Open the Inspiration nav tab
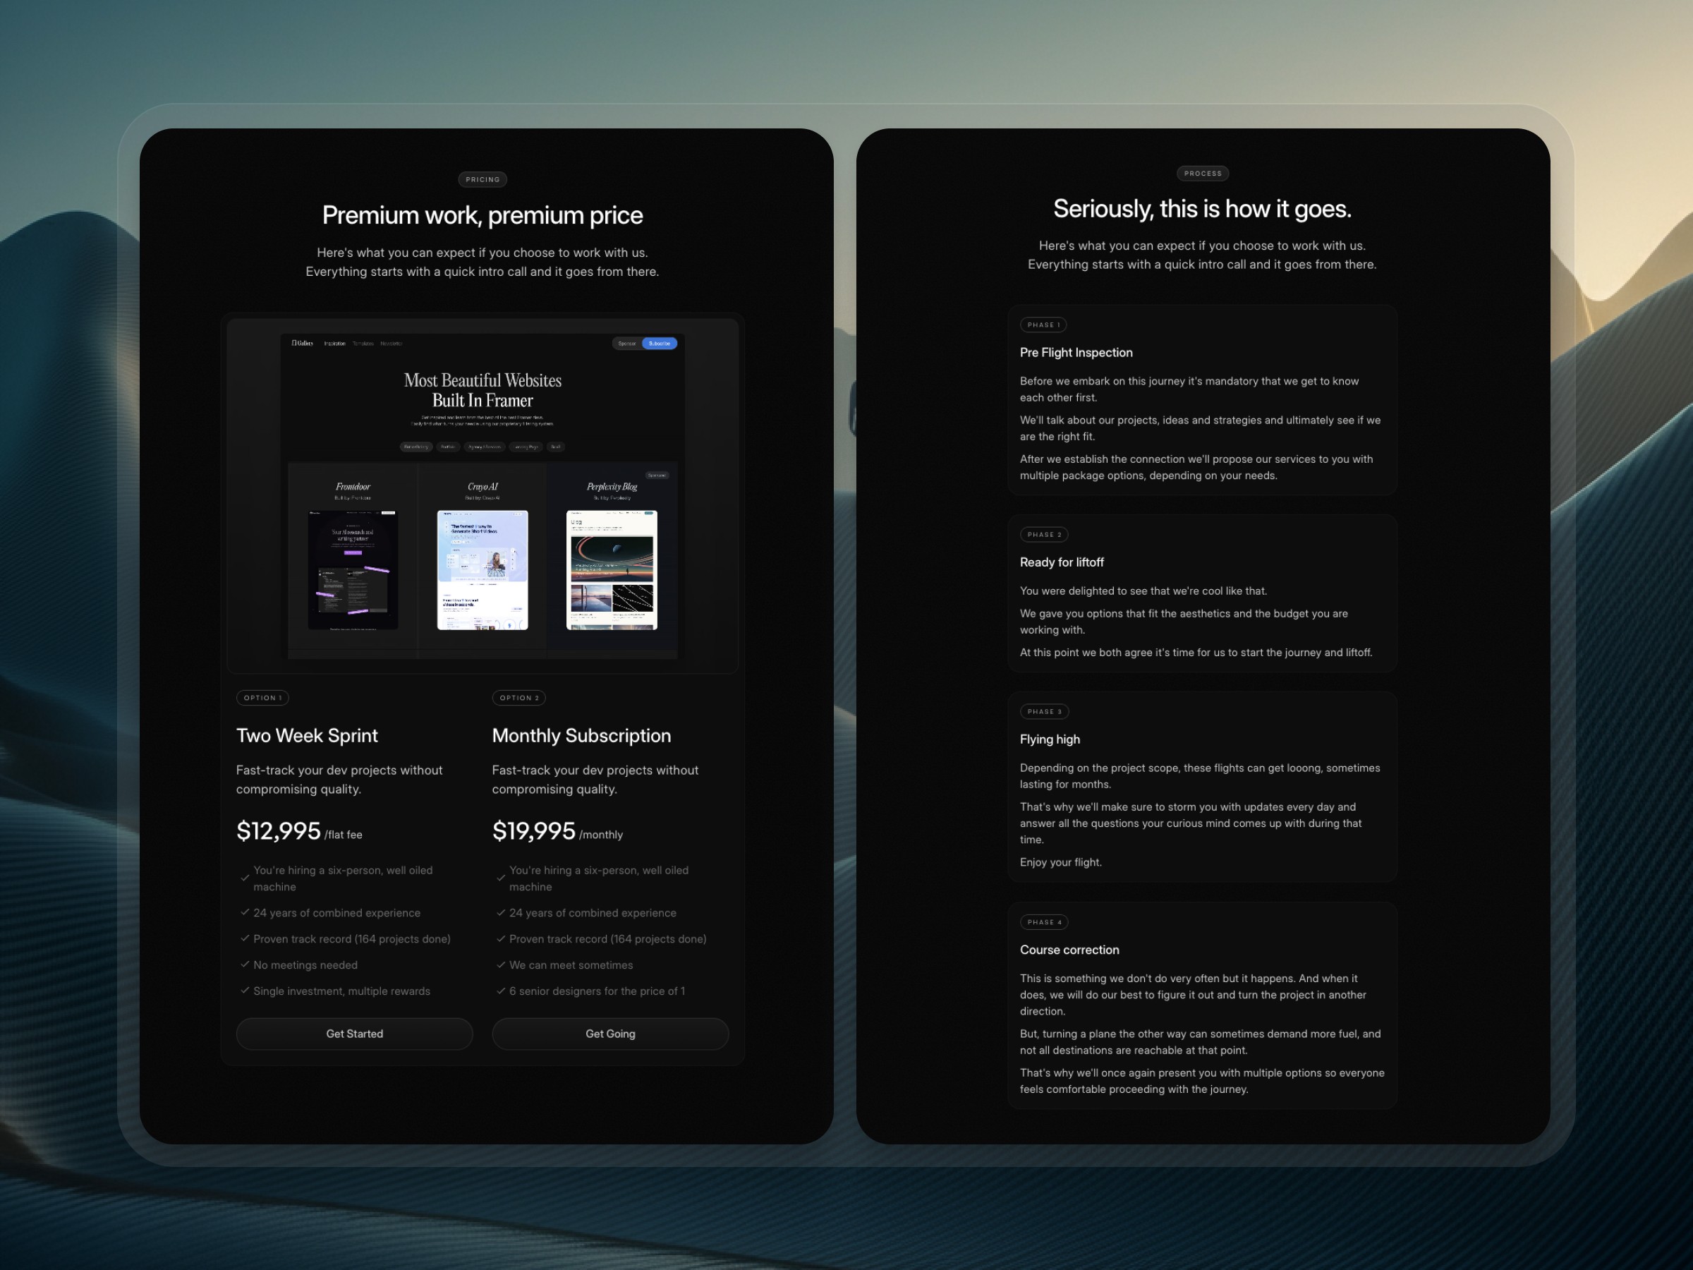 (x=334, y=344)
